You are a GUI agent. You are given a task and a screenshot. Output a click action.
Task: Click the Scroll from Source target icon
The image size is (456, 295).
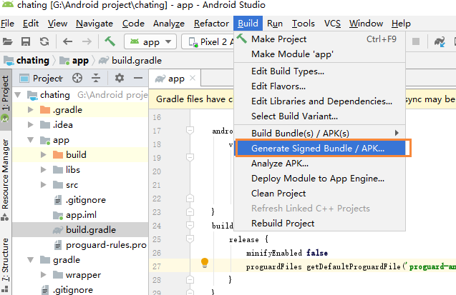click(77, 78)
